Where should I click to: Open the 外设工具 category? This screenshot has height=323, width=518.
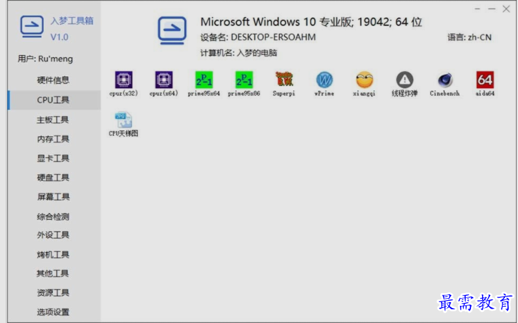point(53,235)
